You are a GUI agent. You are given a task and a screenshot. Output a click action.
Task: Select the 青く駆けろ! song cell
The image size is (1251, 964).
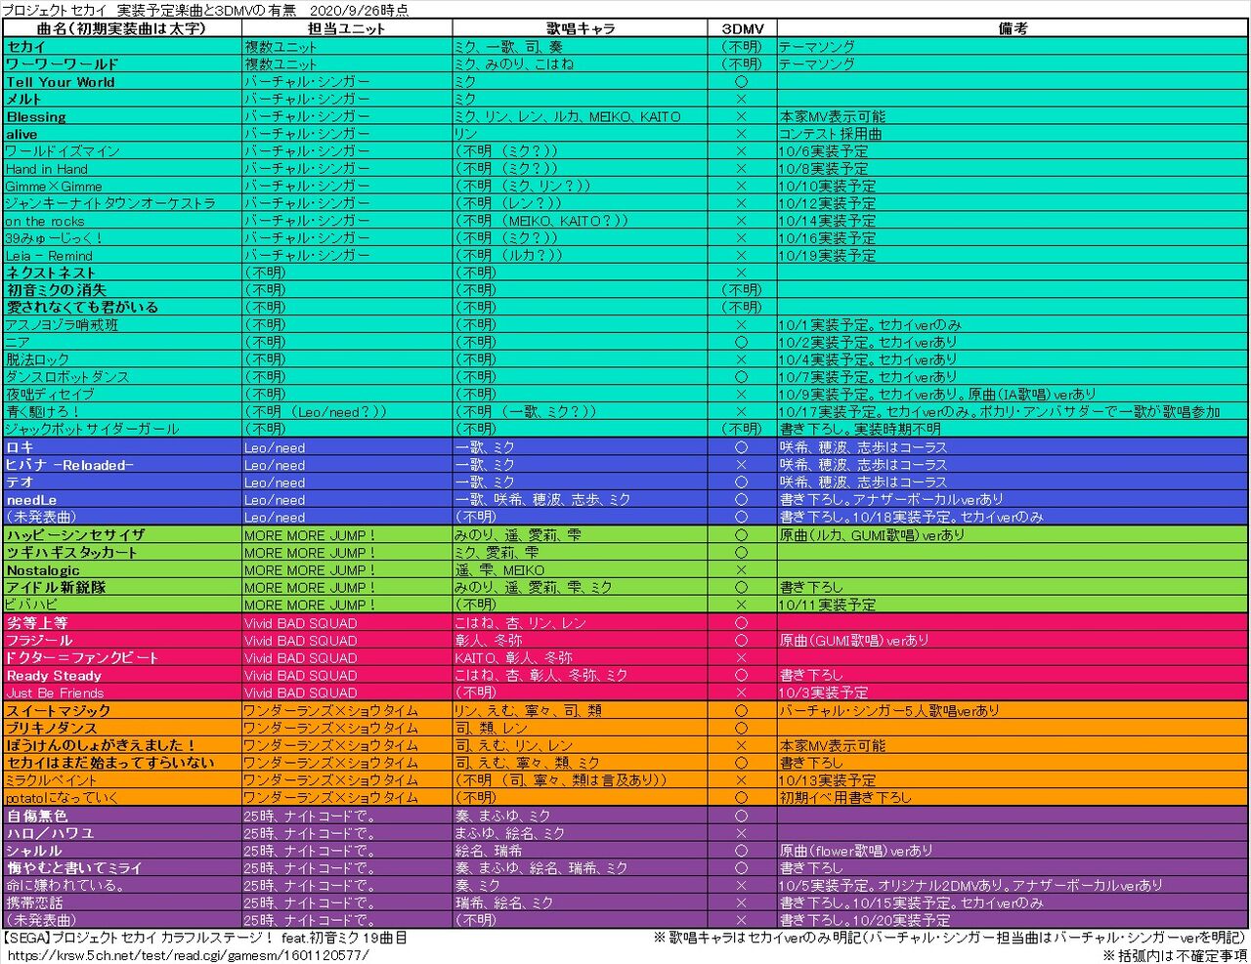[x=122, y=411]
